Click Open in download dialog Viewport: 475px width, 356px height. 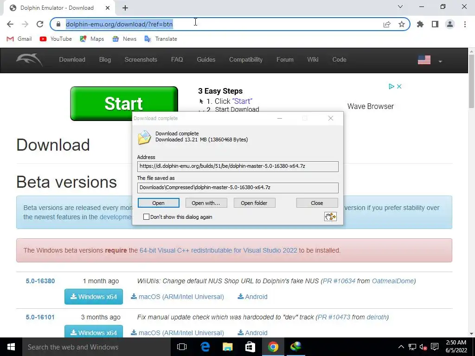pyautogui.click(x=159, y=203)
